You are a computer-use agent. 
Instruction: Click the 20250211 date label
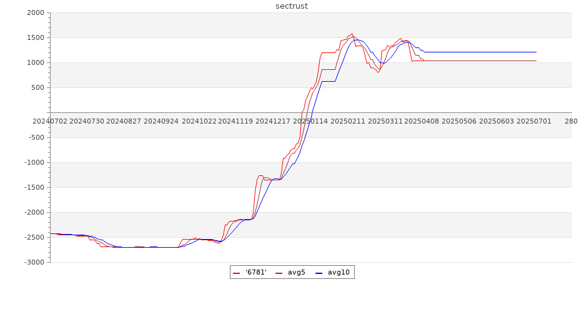347,121
